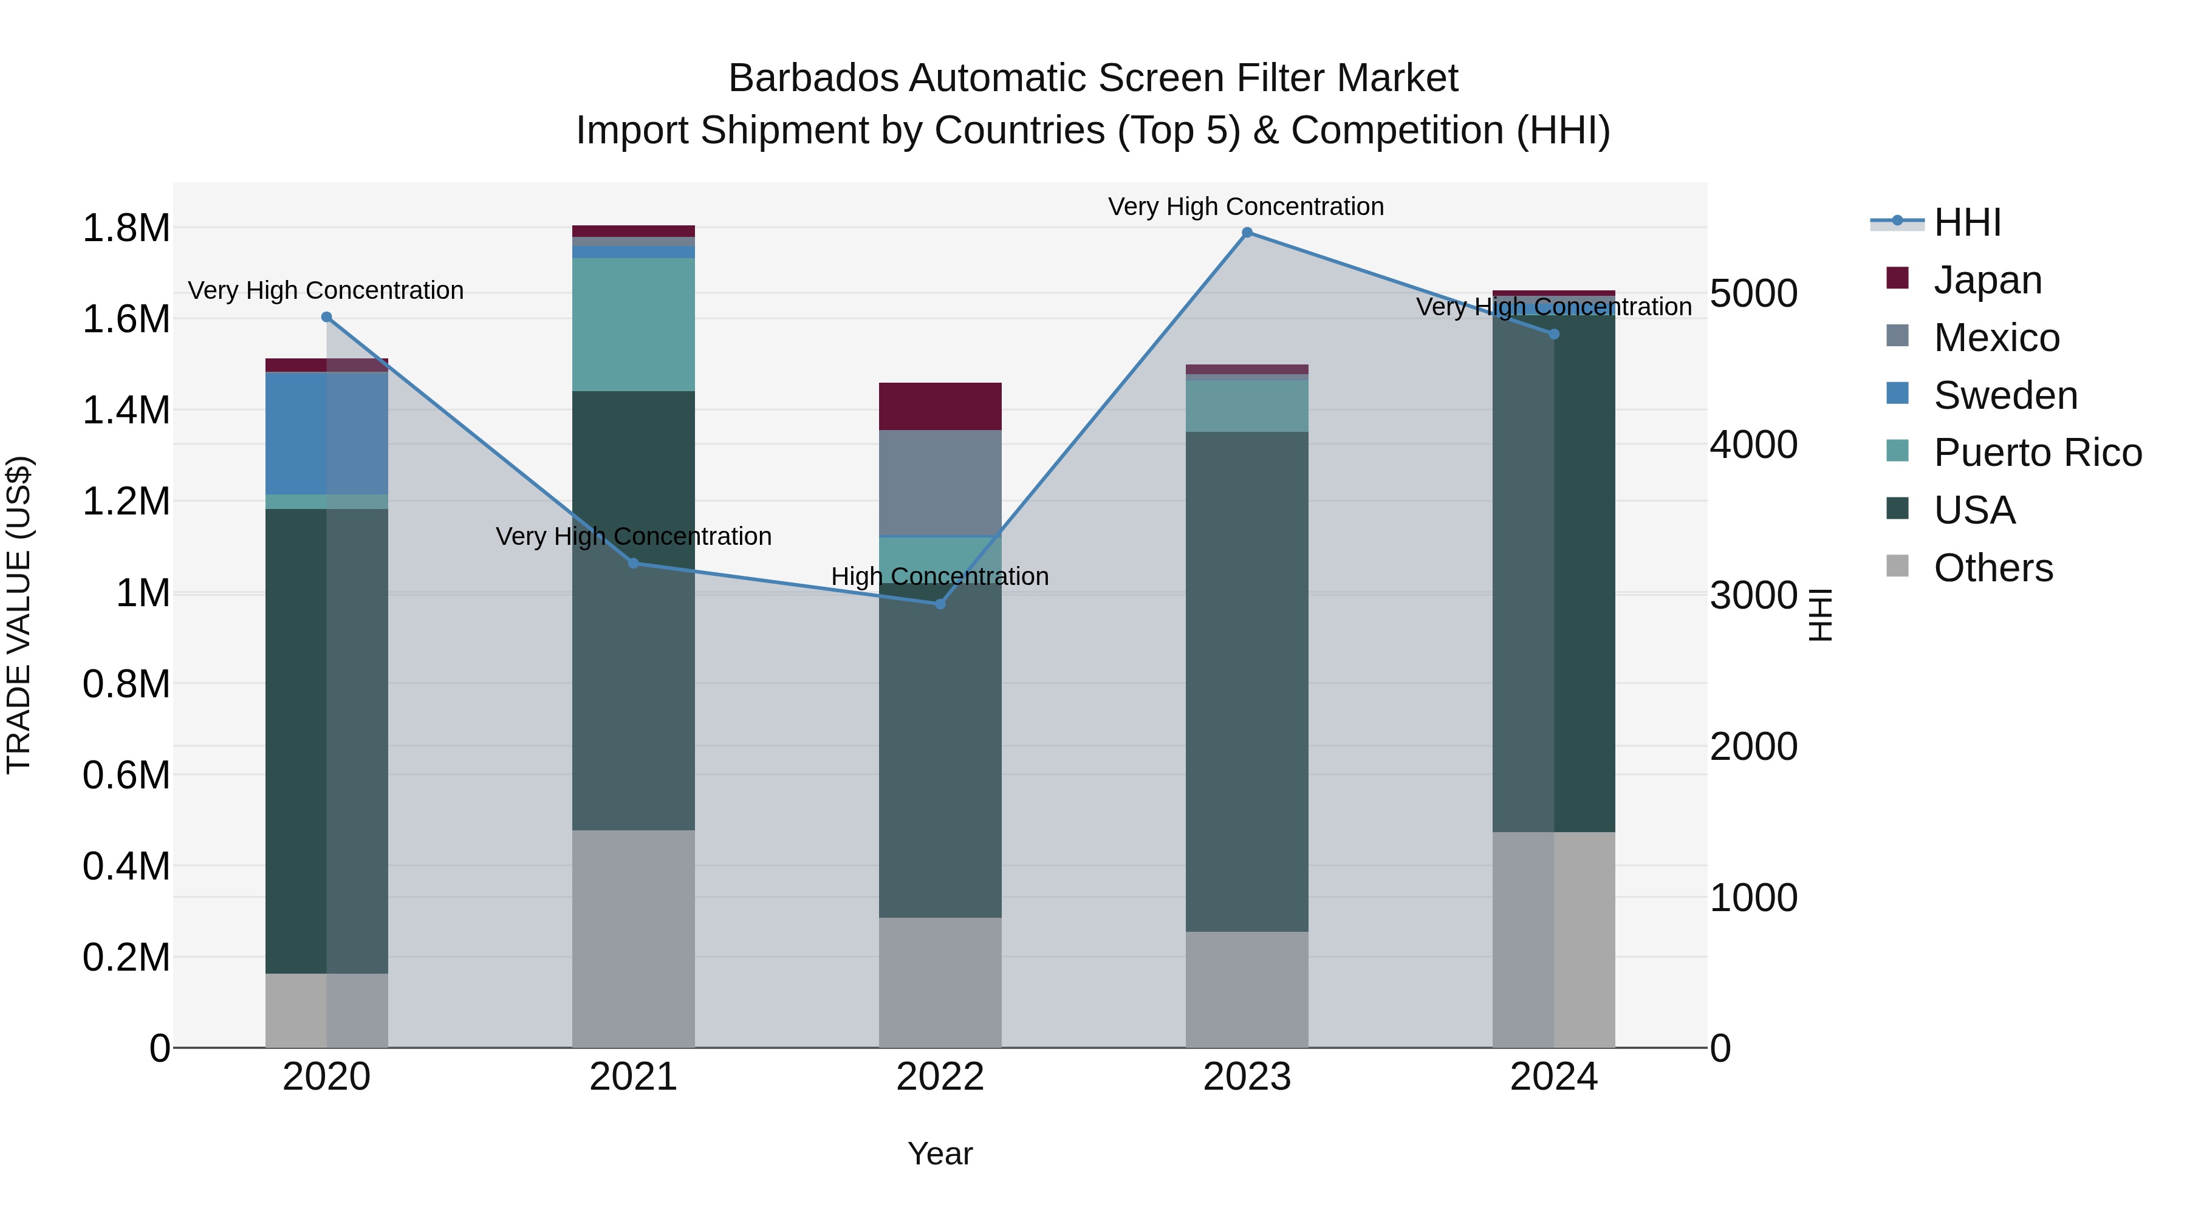Click the rotated HHI right axis title

pyautogui.click(x=1820, y=615)
